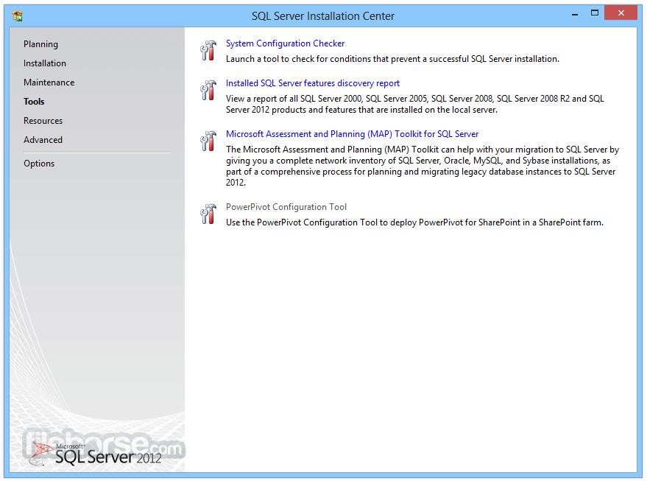
Task: Click the tools icon beside PowerPivot Configuration Tool
Action: coord(208,214)
